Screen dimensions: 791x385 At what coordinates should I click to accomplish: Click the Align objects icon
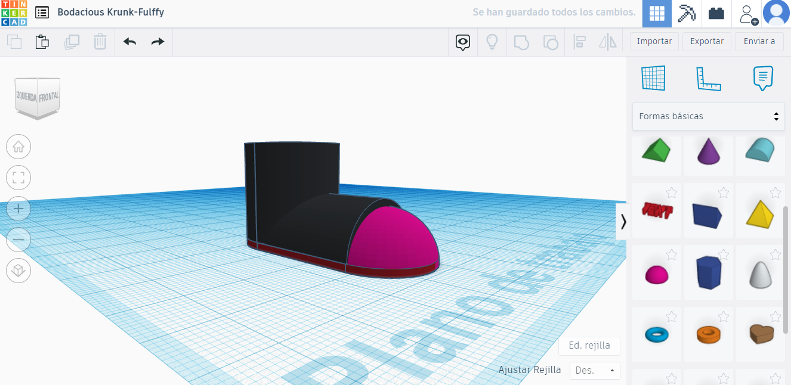click(x=579, y=42)
